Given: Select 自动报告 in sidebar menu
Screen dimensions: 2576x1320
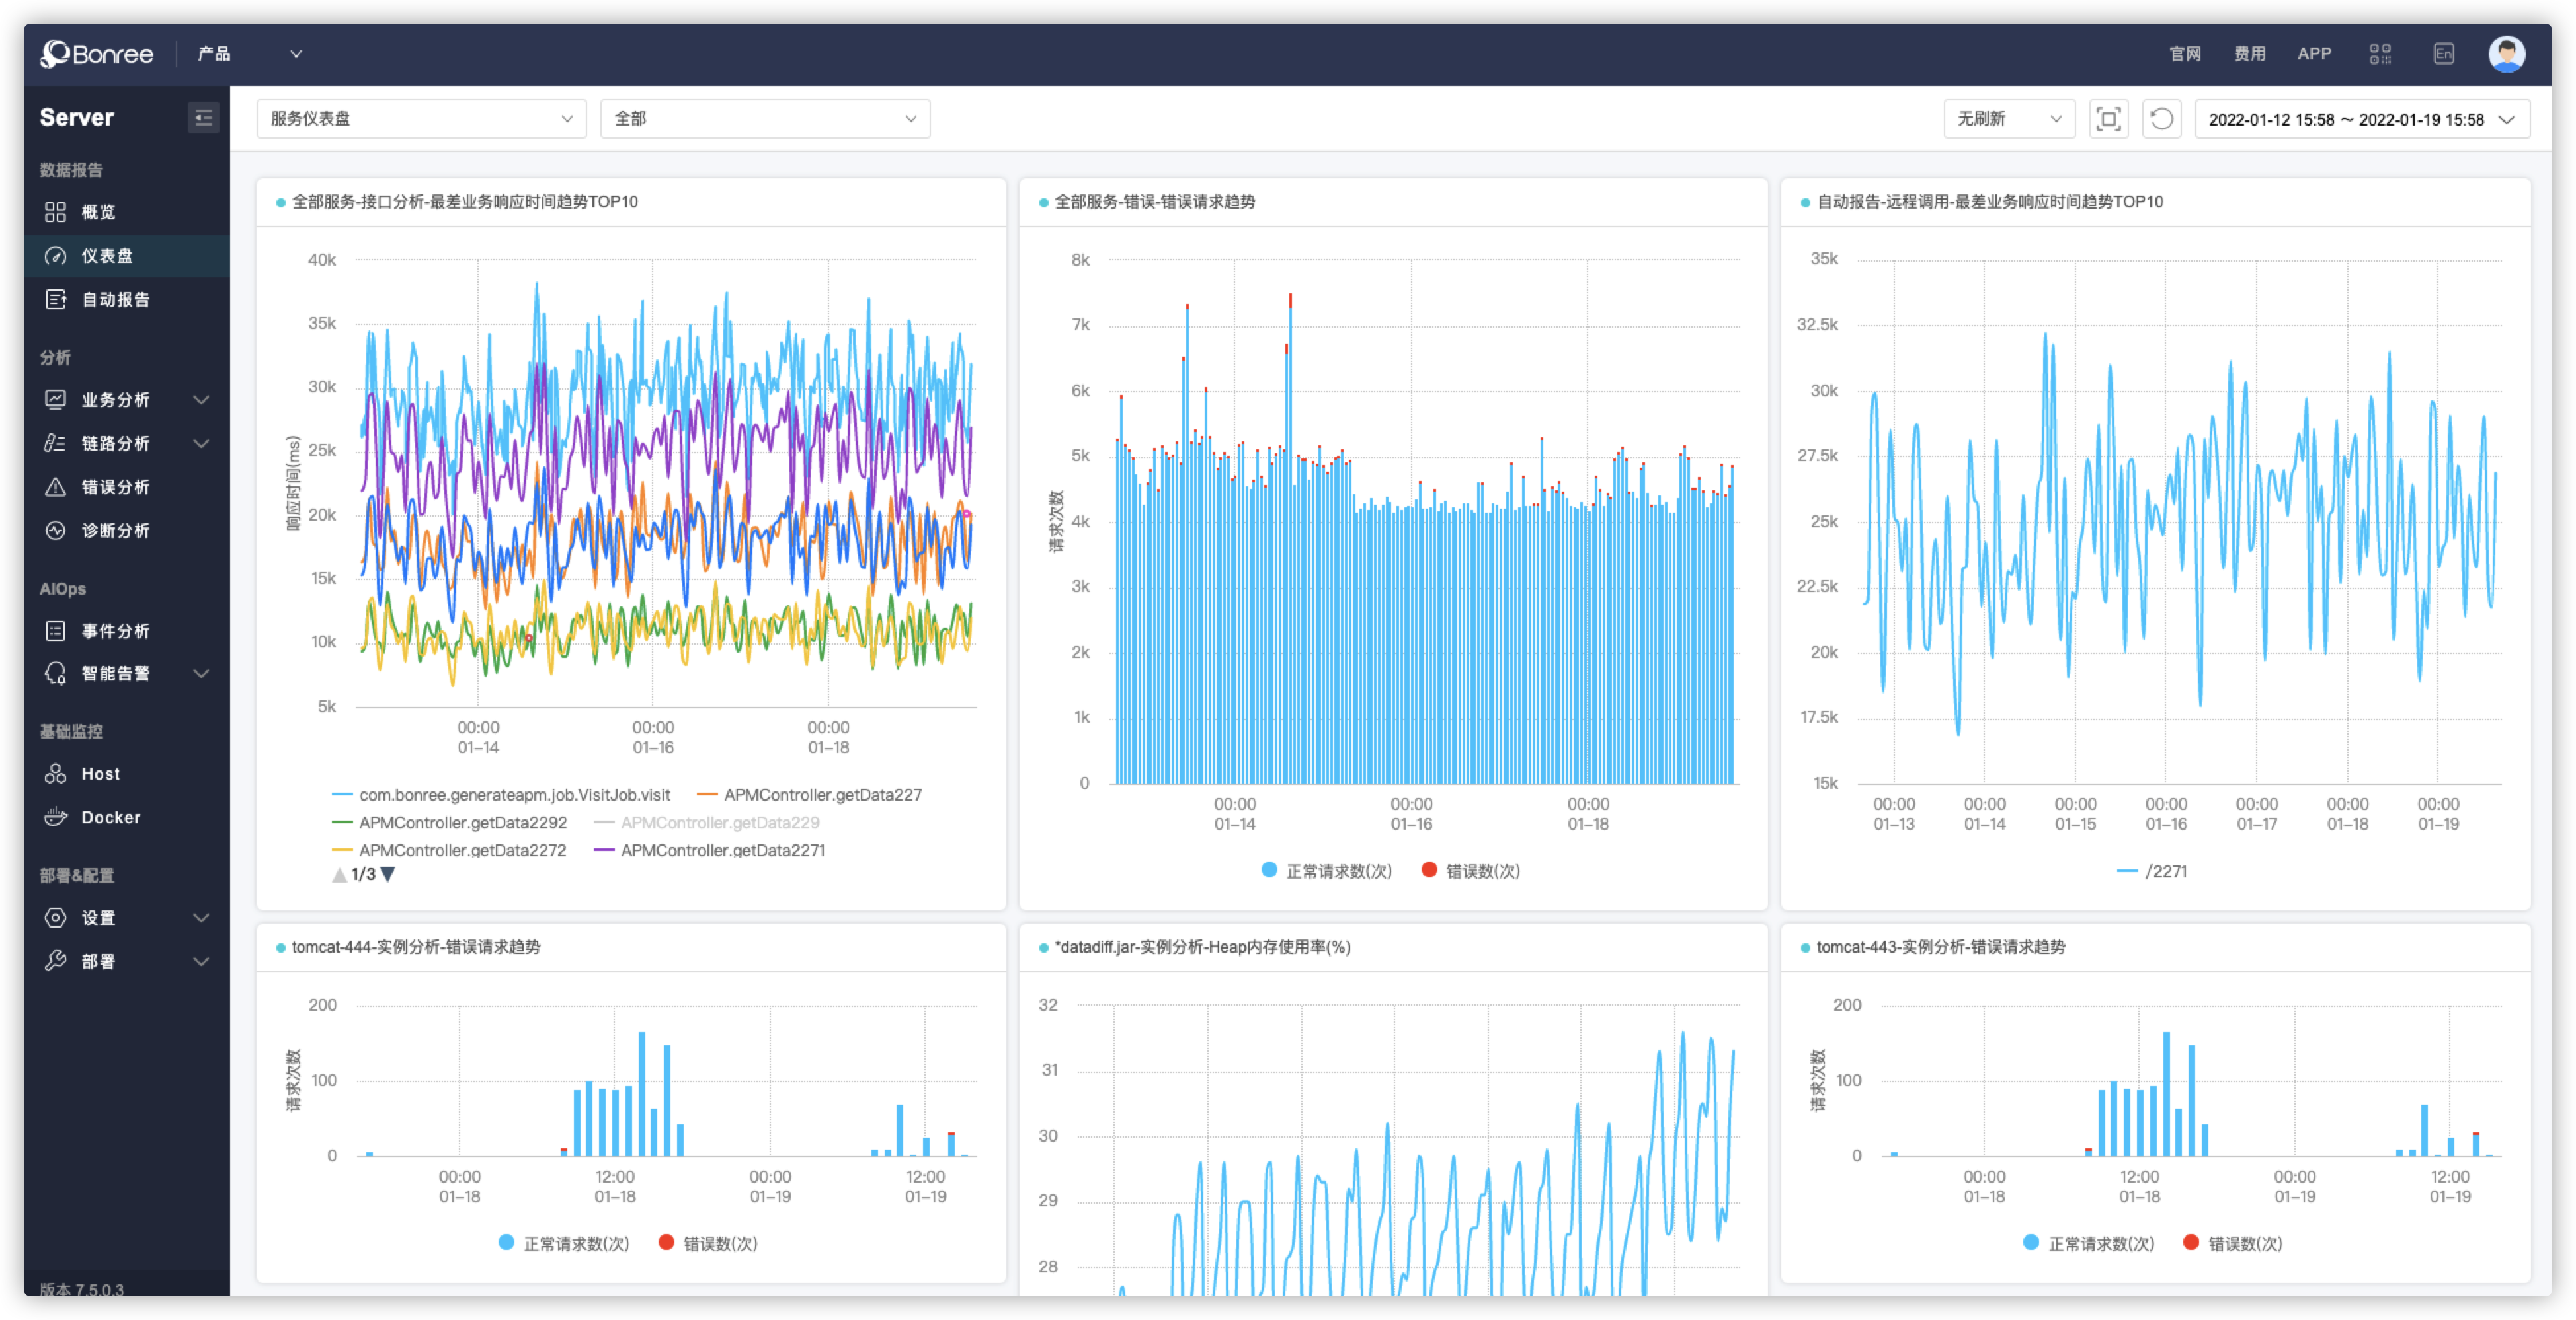Looking at the screenshot, I should point(115,300).
